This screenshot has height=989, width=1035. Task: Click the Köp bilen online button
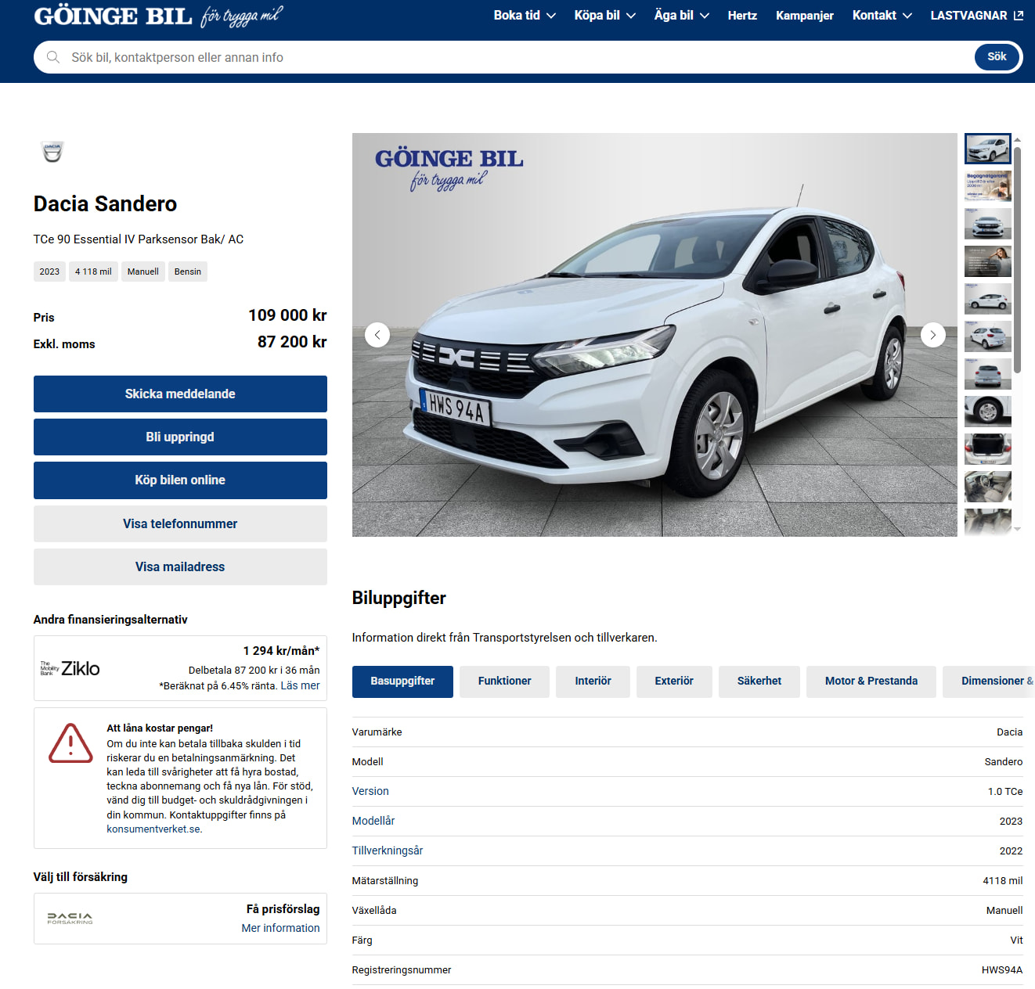(x=180, y=480)
